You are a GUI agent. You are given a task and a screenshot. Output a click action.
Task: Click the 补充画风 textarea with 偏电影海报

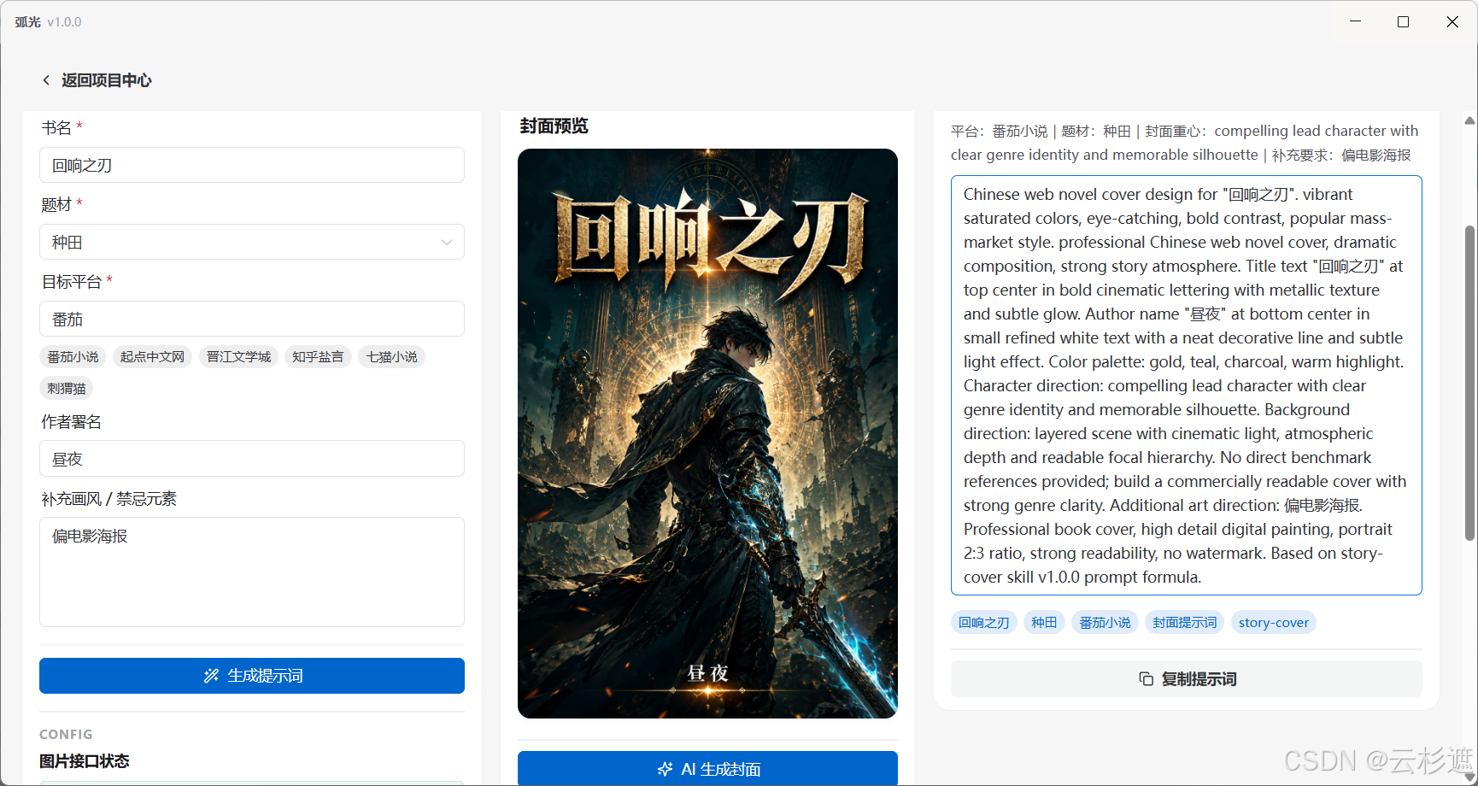coord(252,572)
